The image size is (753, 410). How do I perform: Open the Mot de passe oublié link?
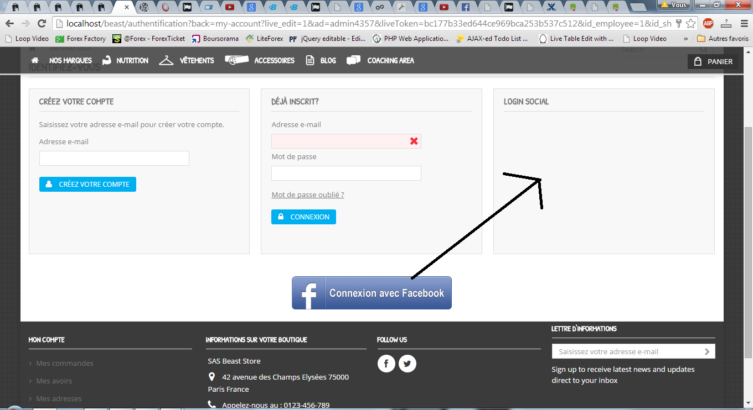click(x=308, y=195)
